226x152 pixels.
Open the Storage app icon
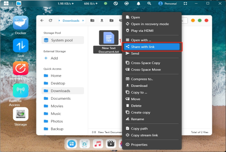(x=20, y=114)
